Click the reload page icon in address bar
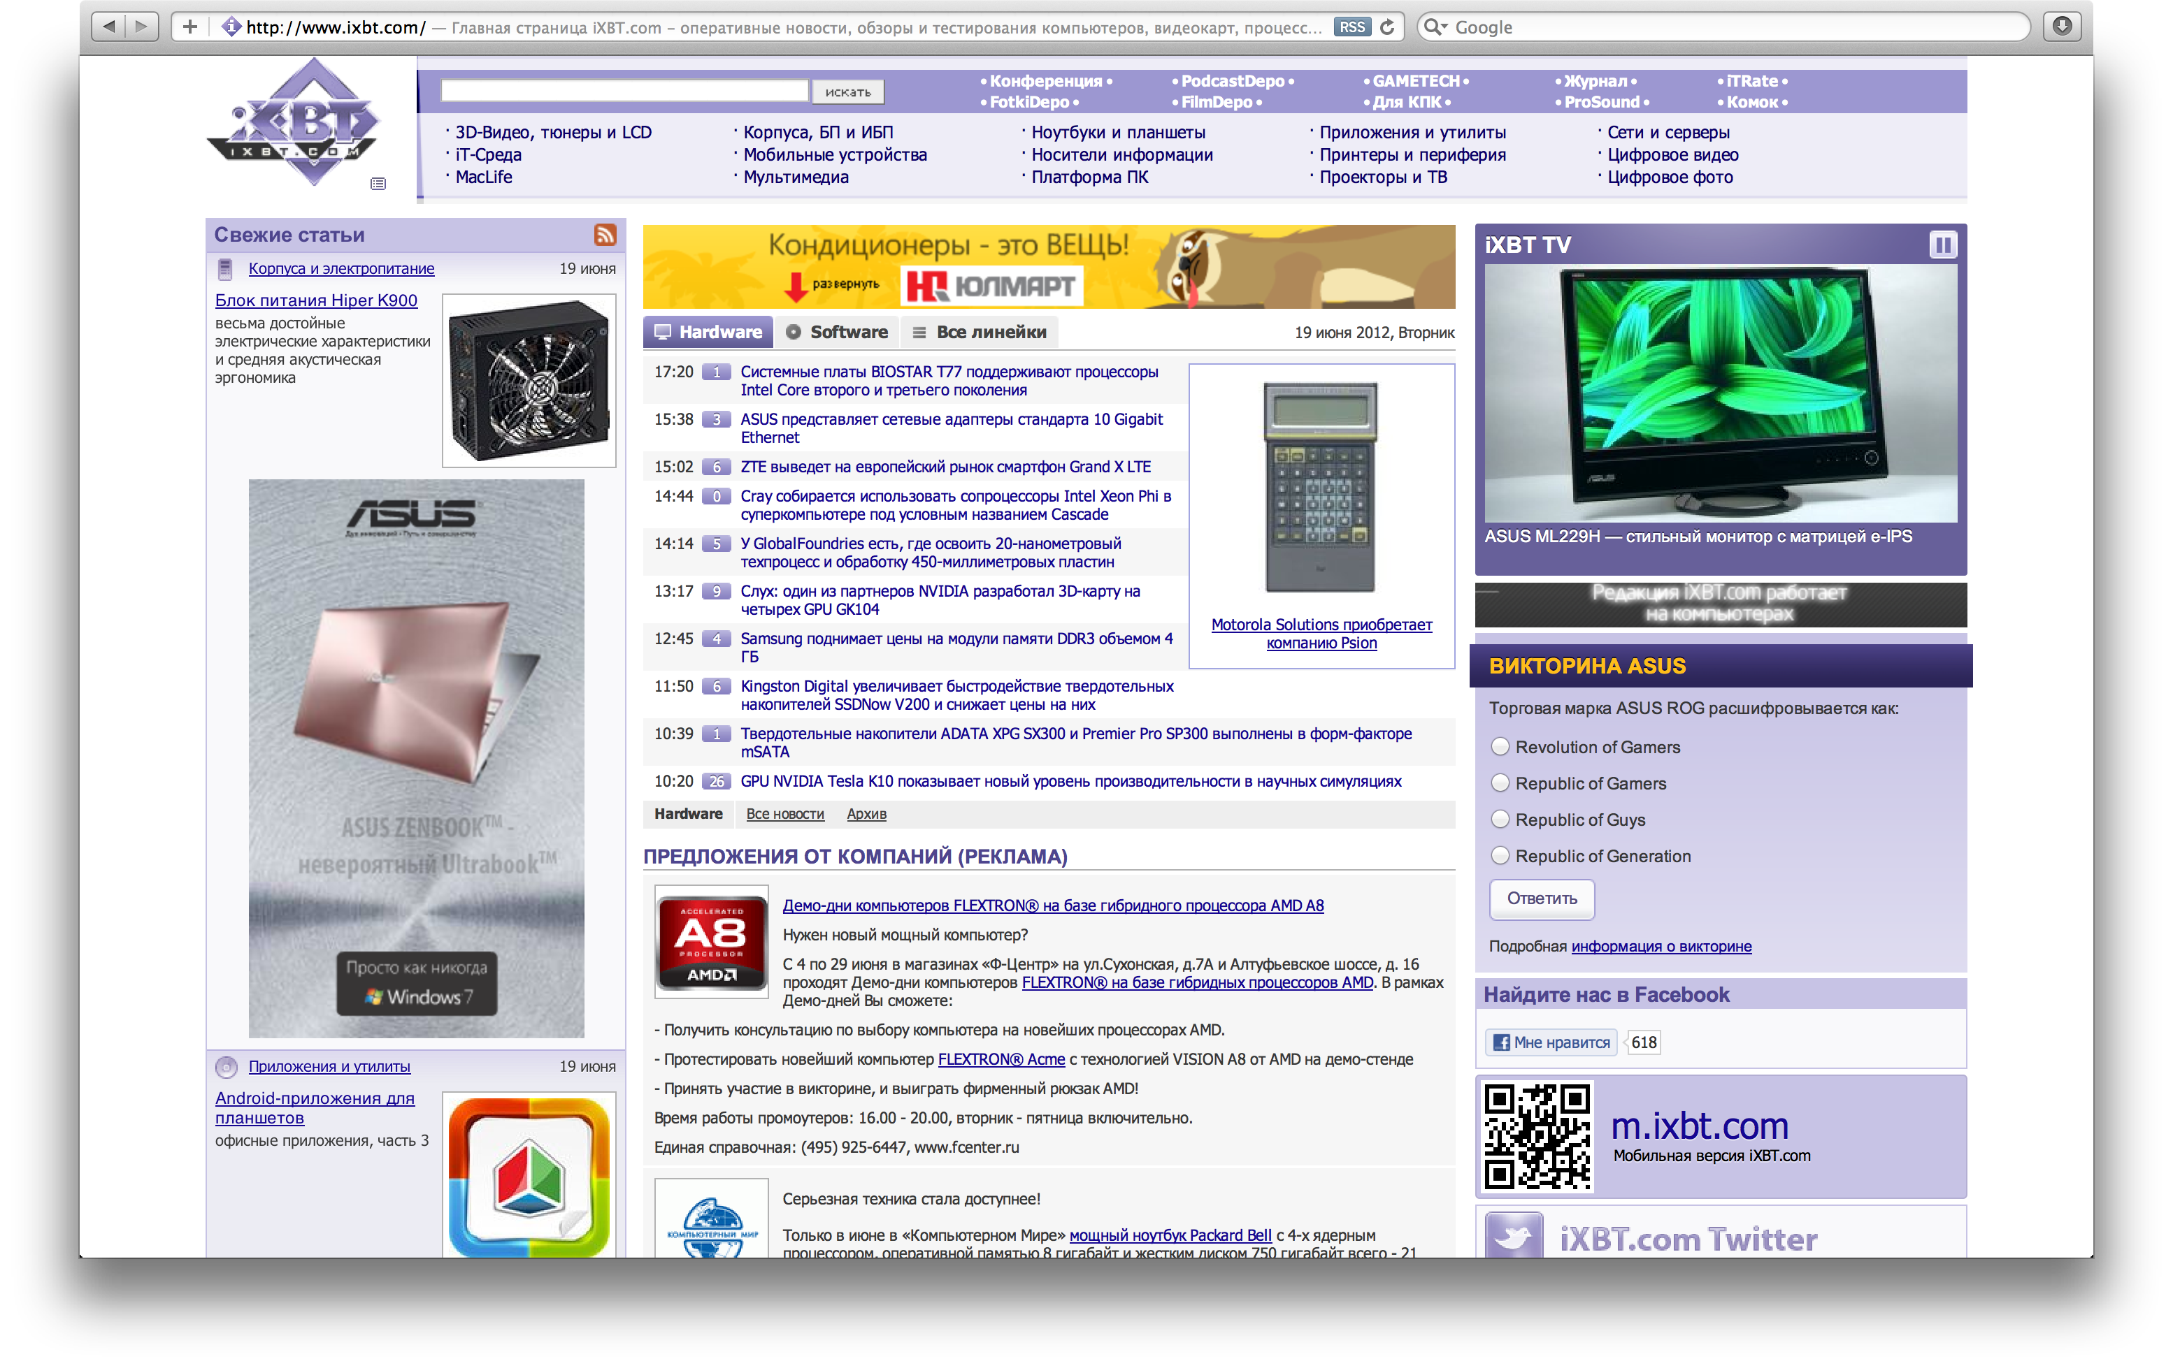2173x1368 pixels. 1387,27
